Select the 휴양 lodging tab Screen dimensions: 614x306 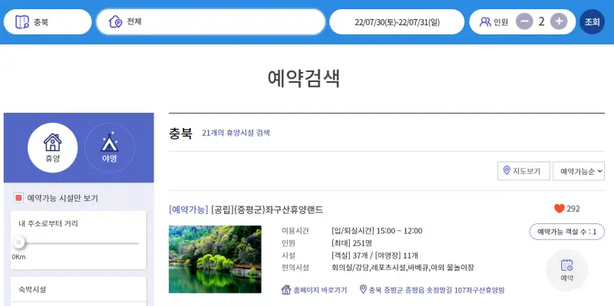pos(52,147)
